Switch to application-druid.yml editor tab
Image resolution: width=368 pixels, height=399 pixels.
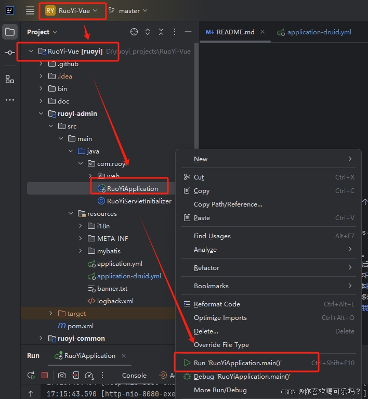pyautogui.click(x=314, y=32)
